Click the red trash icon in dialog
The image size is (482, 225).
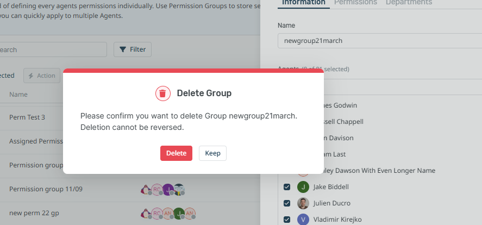(x=163, y=93)
